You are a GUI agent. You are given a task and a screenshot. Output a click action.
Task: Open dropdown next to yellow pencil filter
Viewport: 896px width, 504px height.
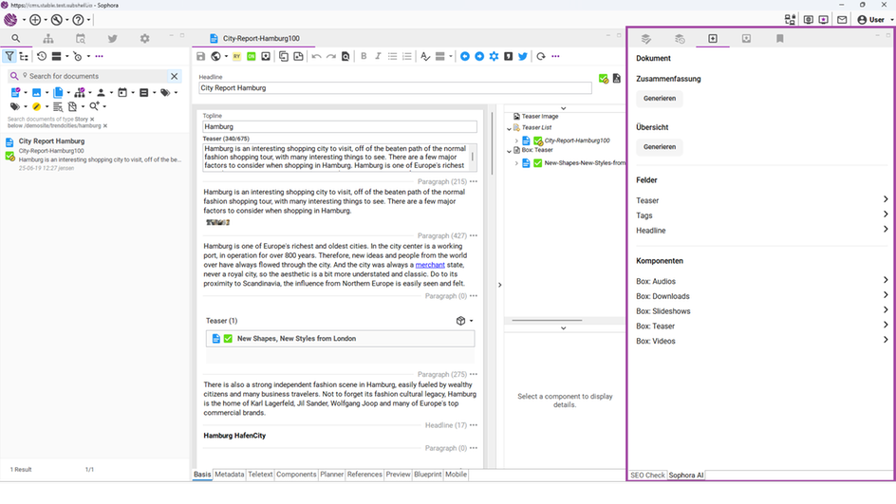tap(47, 107)
